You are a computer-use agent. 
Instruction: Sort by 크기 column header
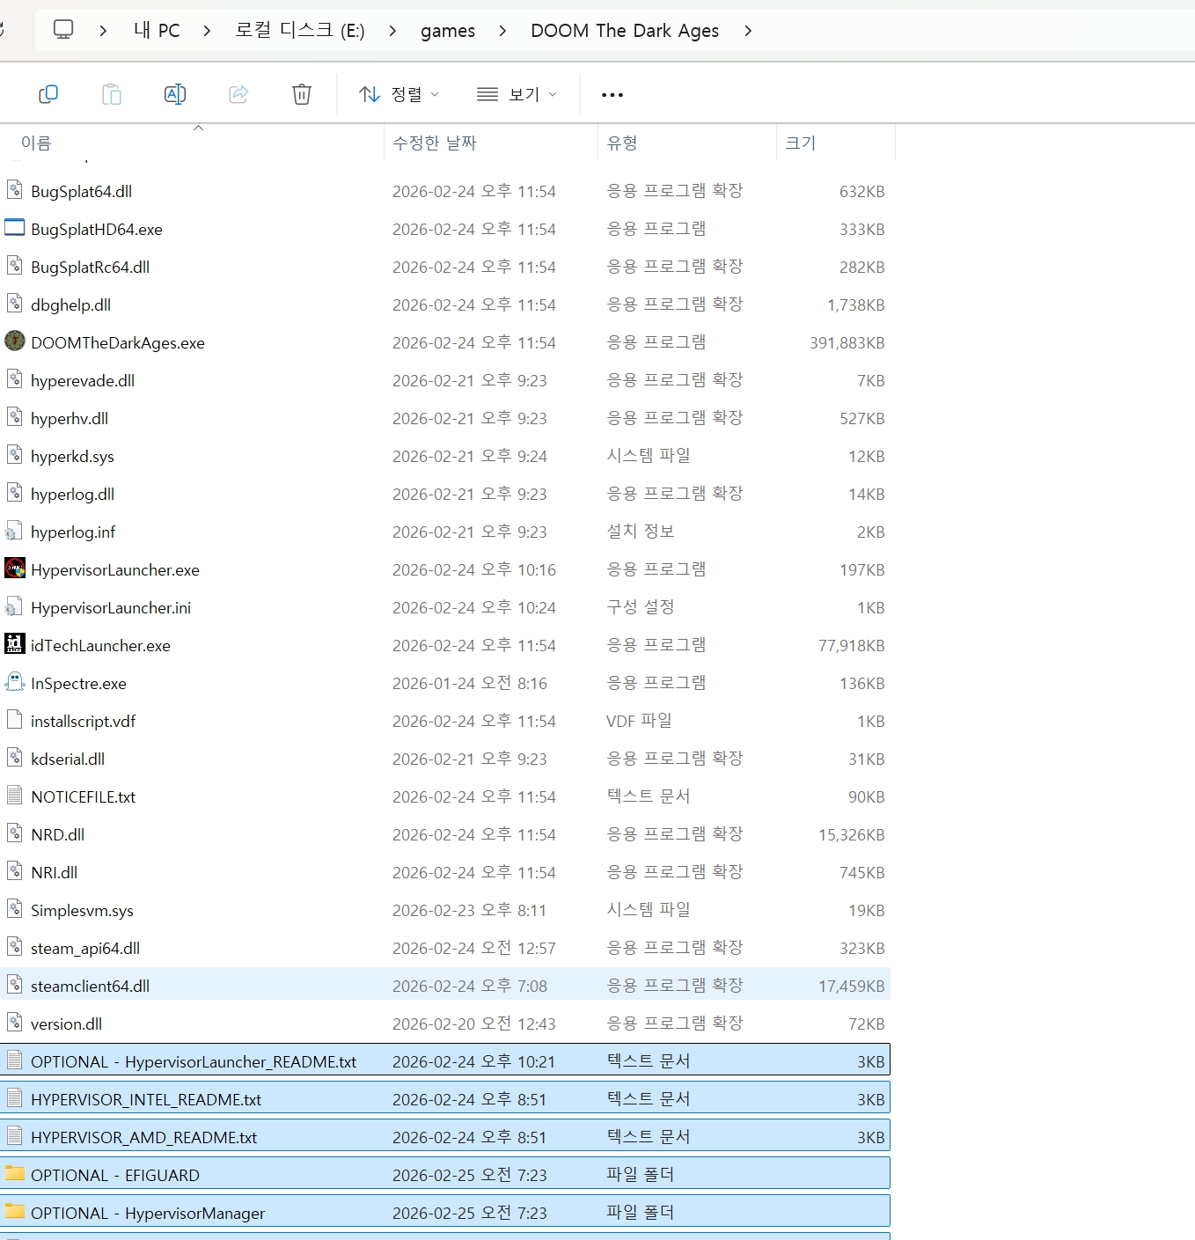pyautogui.click(x=800, y=143)
